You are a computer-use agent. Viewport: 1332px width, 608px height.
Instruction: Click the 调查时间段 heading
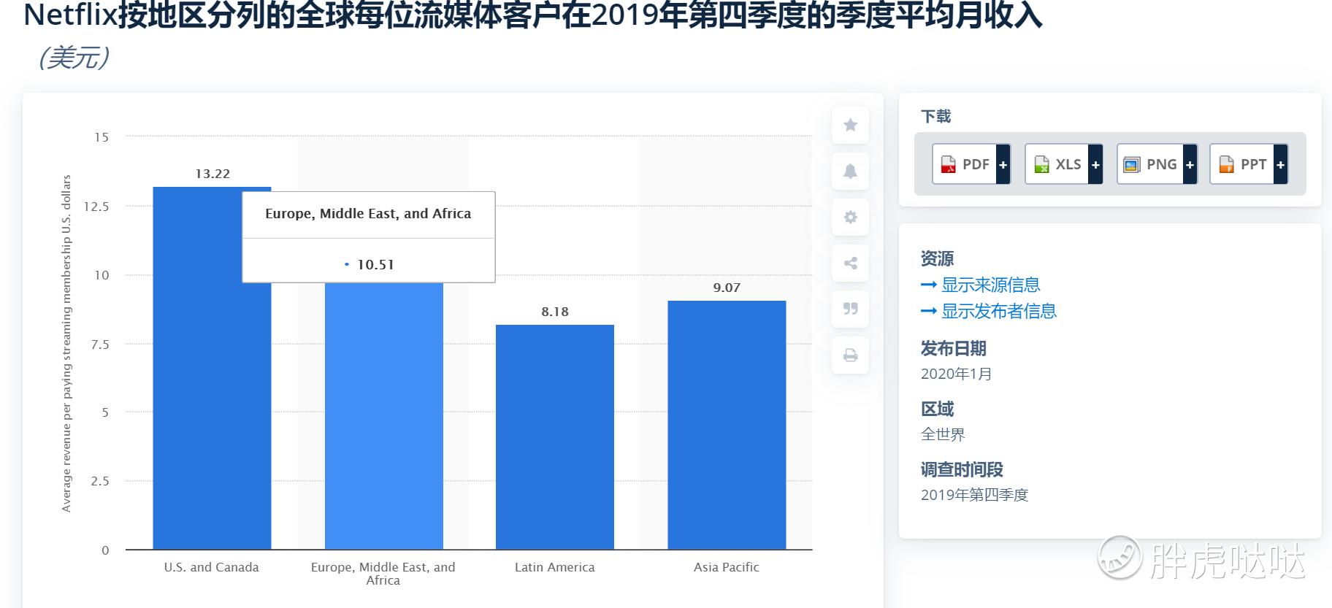[x=962, y=469]
